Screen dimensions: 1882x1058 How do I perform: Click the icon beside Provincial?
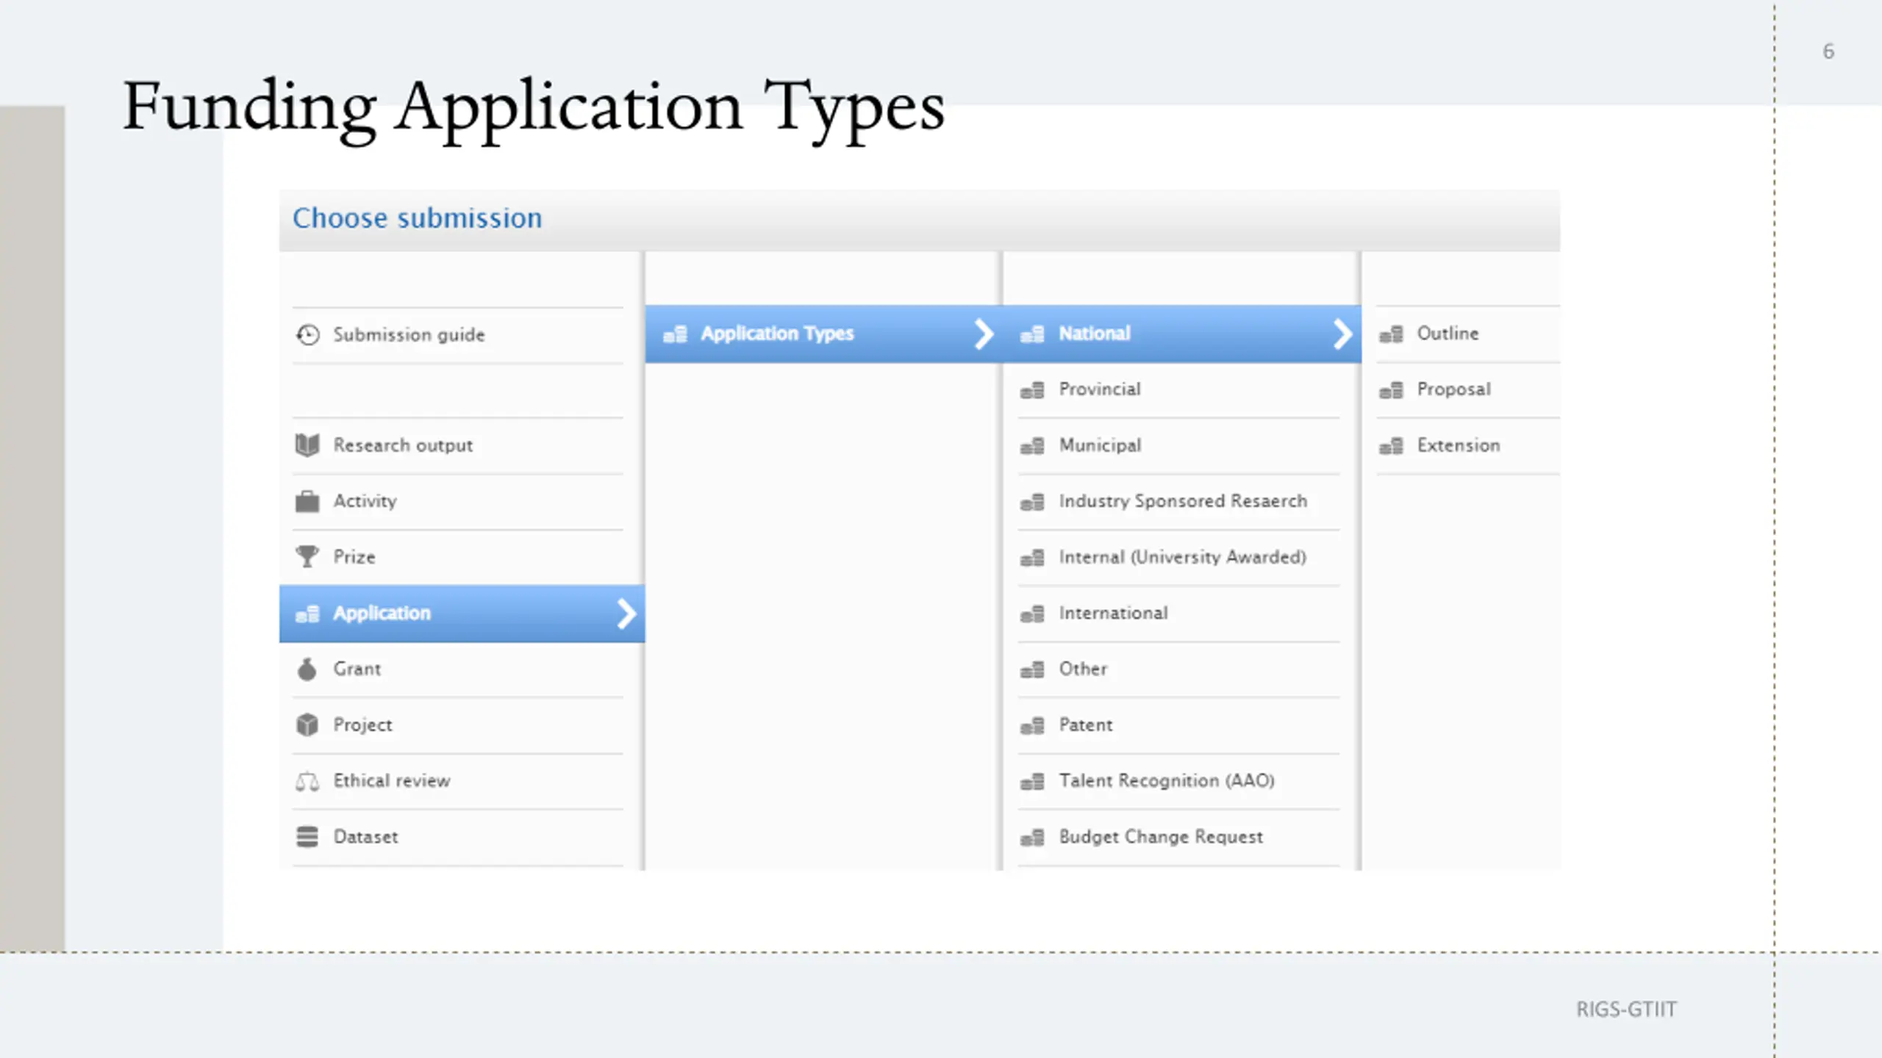(1032, 390)
